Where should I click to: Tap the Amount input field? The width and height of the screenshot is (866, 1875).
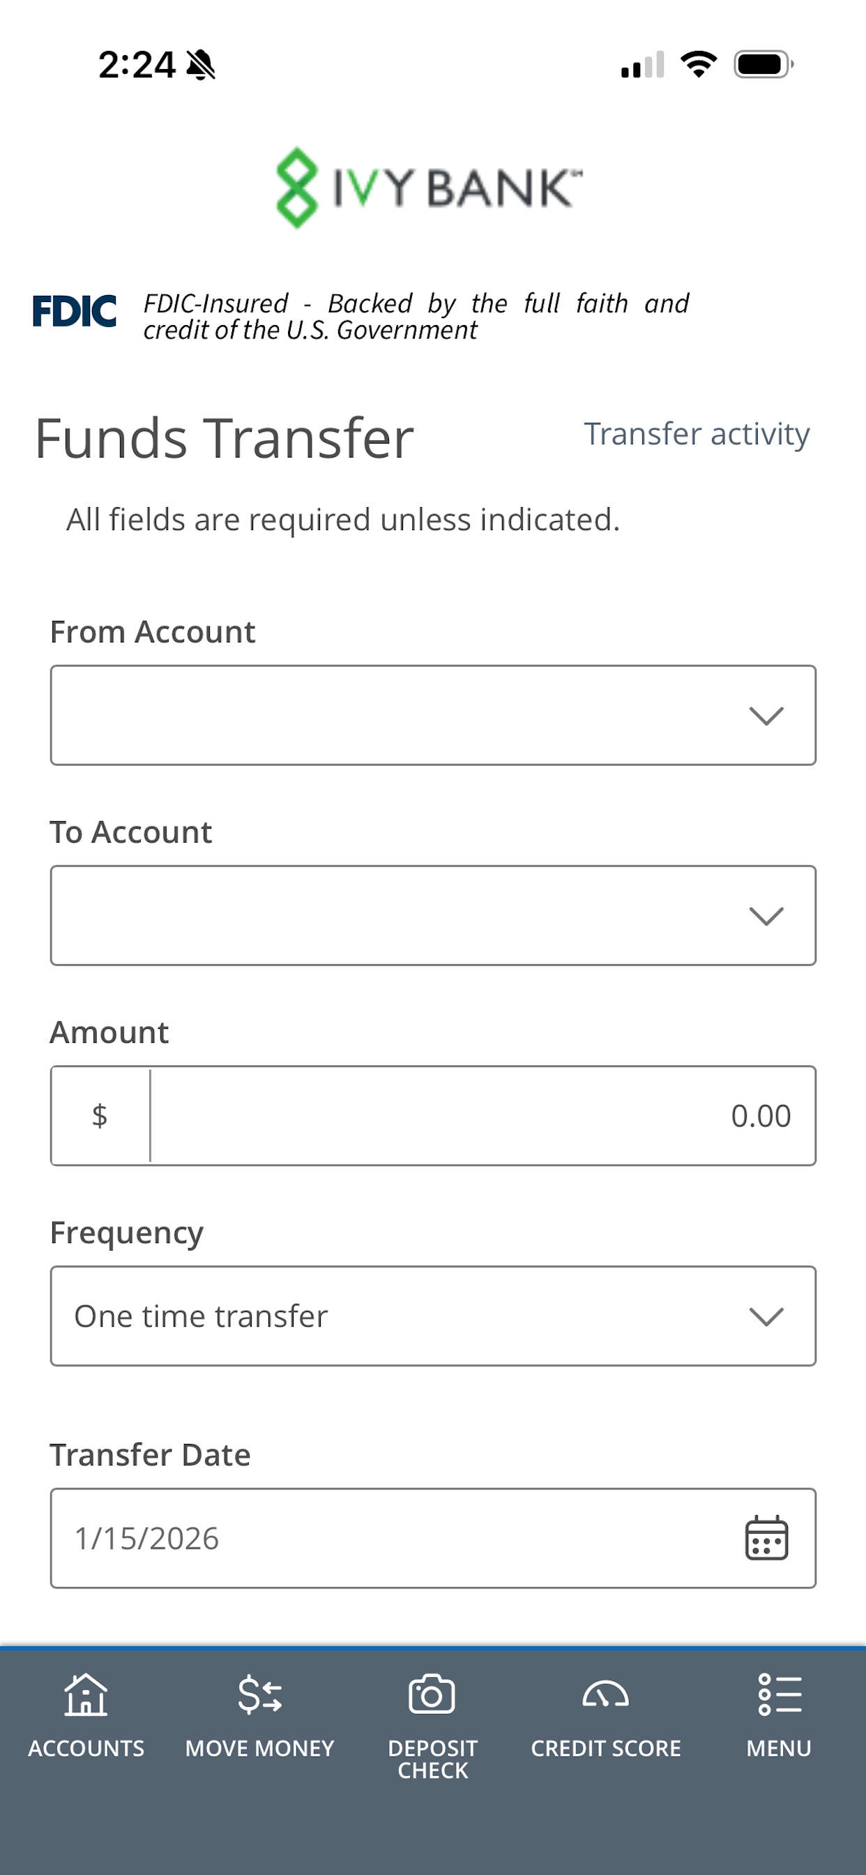point(480,1116)
